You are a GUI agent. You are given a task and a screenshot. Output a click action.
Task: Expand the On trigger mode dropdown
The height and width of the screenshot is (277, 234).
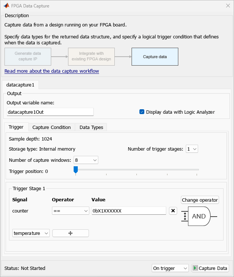(x=170, y=268)
